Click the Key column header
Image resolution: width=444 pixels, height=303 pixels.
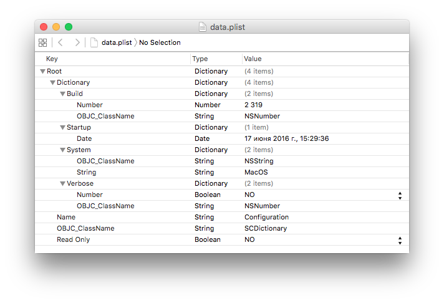[52, 59]
